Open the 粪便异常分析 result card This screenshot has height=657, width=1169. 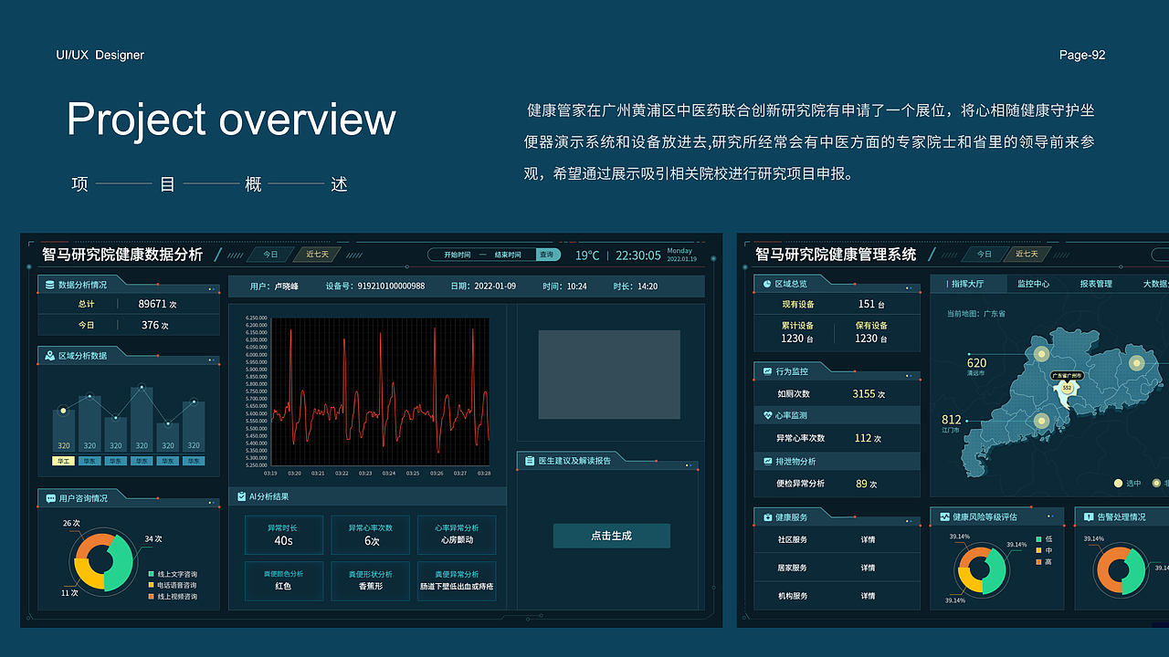(457, 581)
